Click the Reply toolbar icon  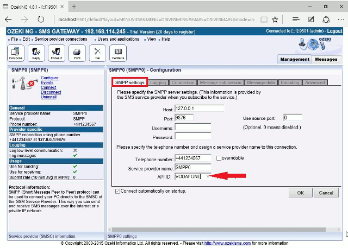36,54
